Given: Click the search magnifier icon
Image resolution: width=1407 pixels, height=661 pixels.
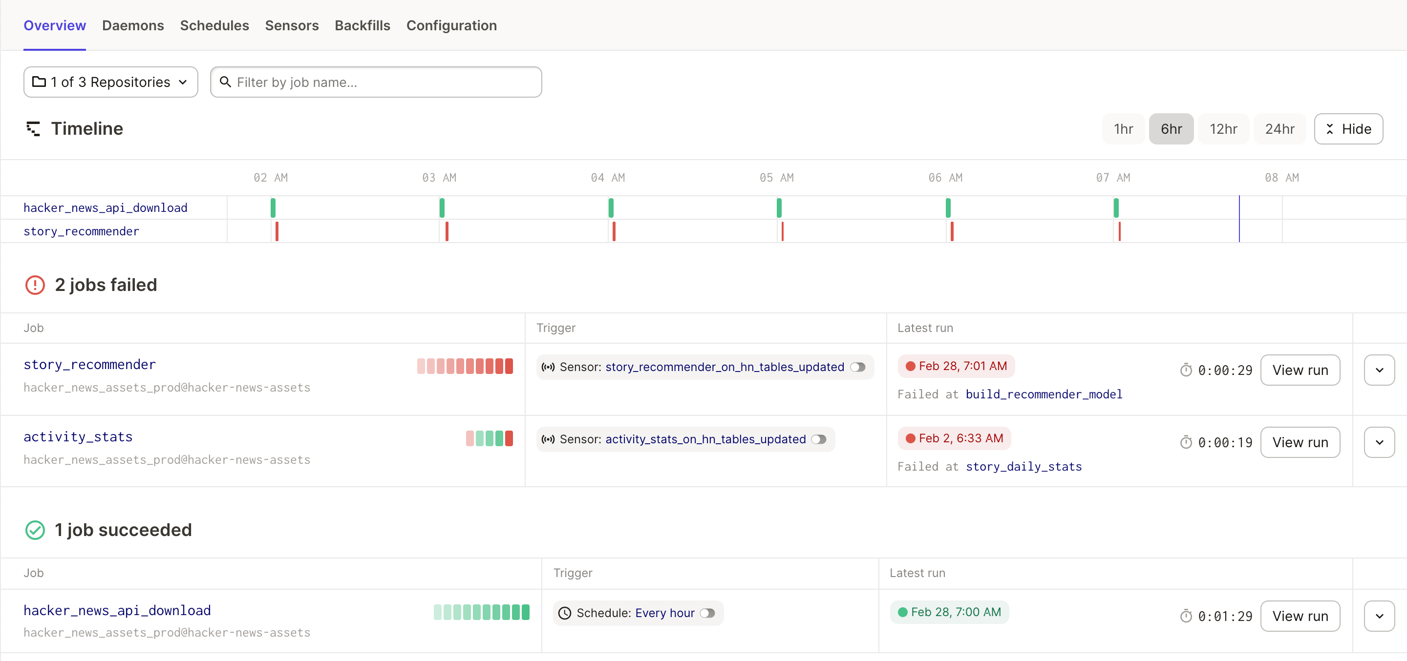Looking at the screenshot, I should point(225,82).
